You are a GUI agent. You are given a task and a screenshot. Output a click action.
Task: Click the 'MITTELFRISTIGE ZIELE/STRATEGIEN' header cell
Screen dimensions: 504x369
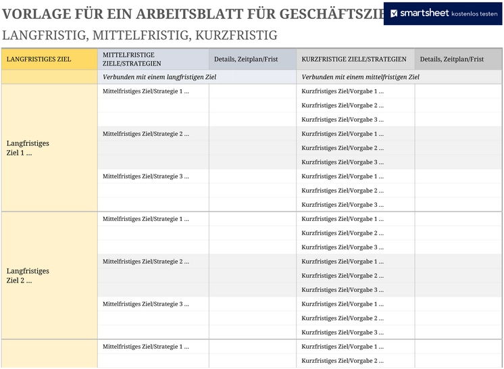click(x=153, y=59)
